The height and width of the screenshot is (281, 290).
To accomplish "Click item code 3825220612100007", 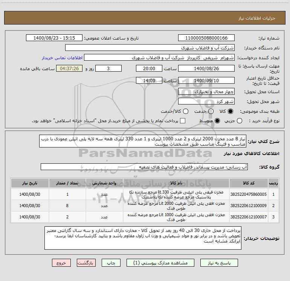I will 249,217.
